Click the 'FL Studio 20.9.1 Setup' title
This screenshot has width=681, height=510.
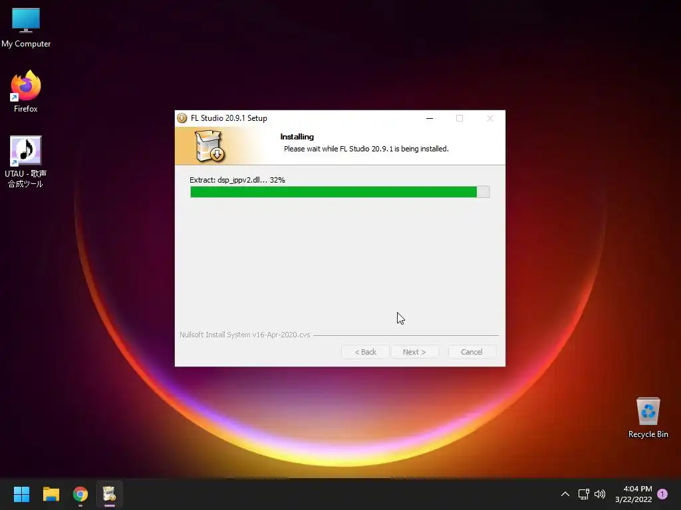pyautogui.click(x=229, y=118)
